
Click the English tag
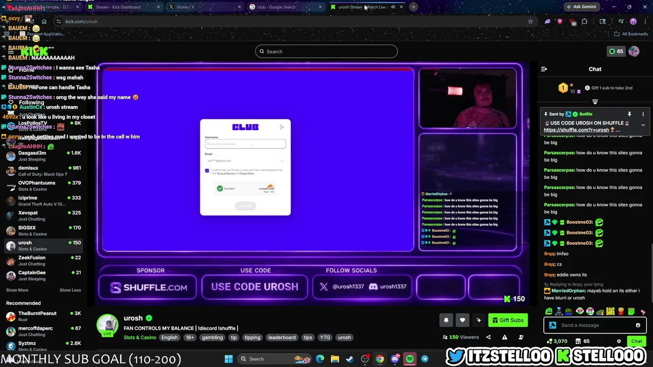point(169,337)
